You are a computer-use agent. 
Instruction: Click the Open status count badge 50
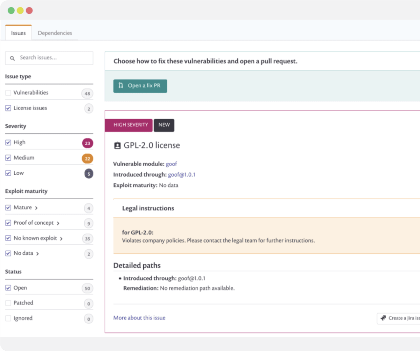coord(87,289)
